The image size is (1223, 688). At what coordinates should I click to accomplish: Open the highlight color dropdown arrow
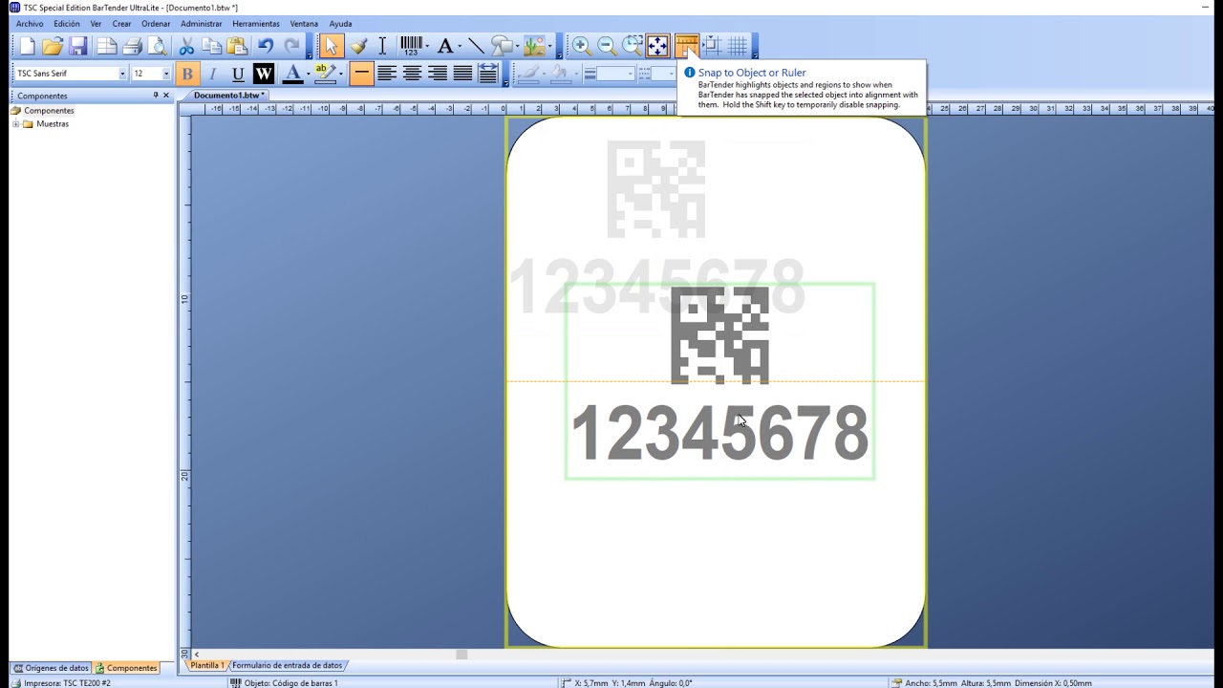340,74
